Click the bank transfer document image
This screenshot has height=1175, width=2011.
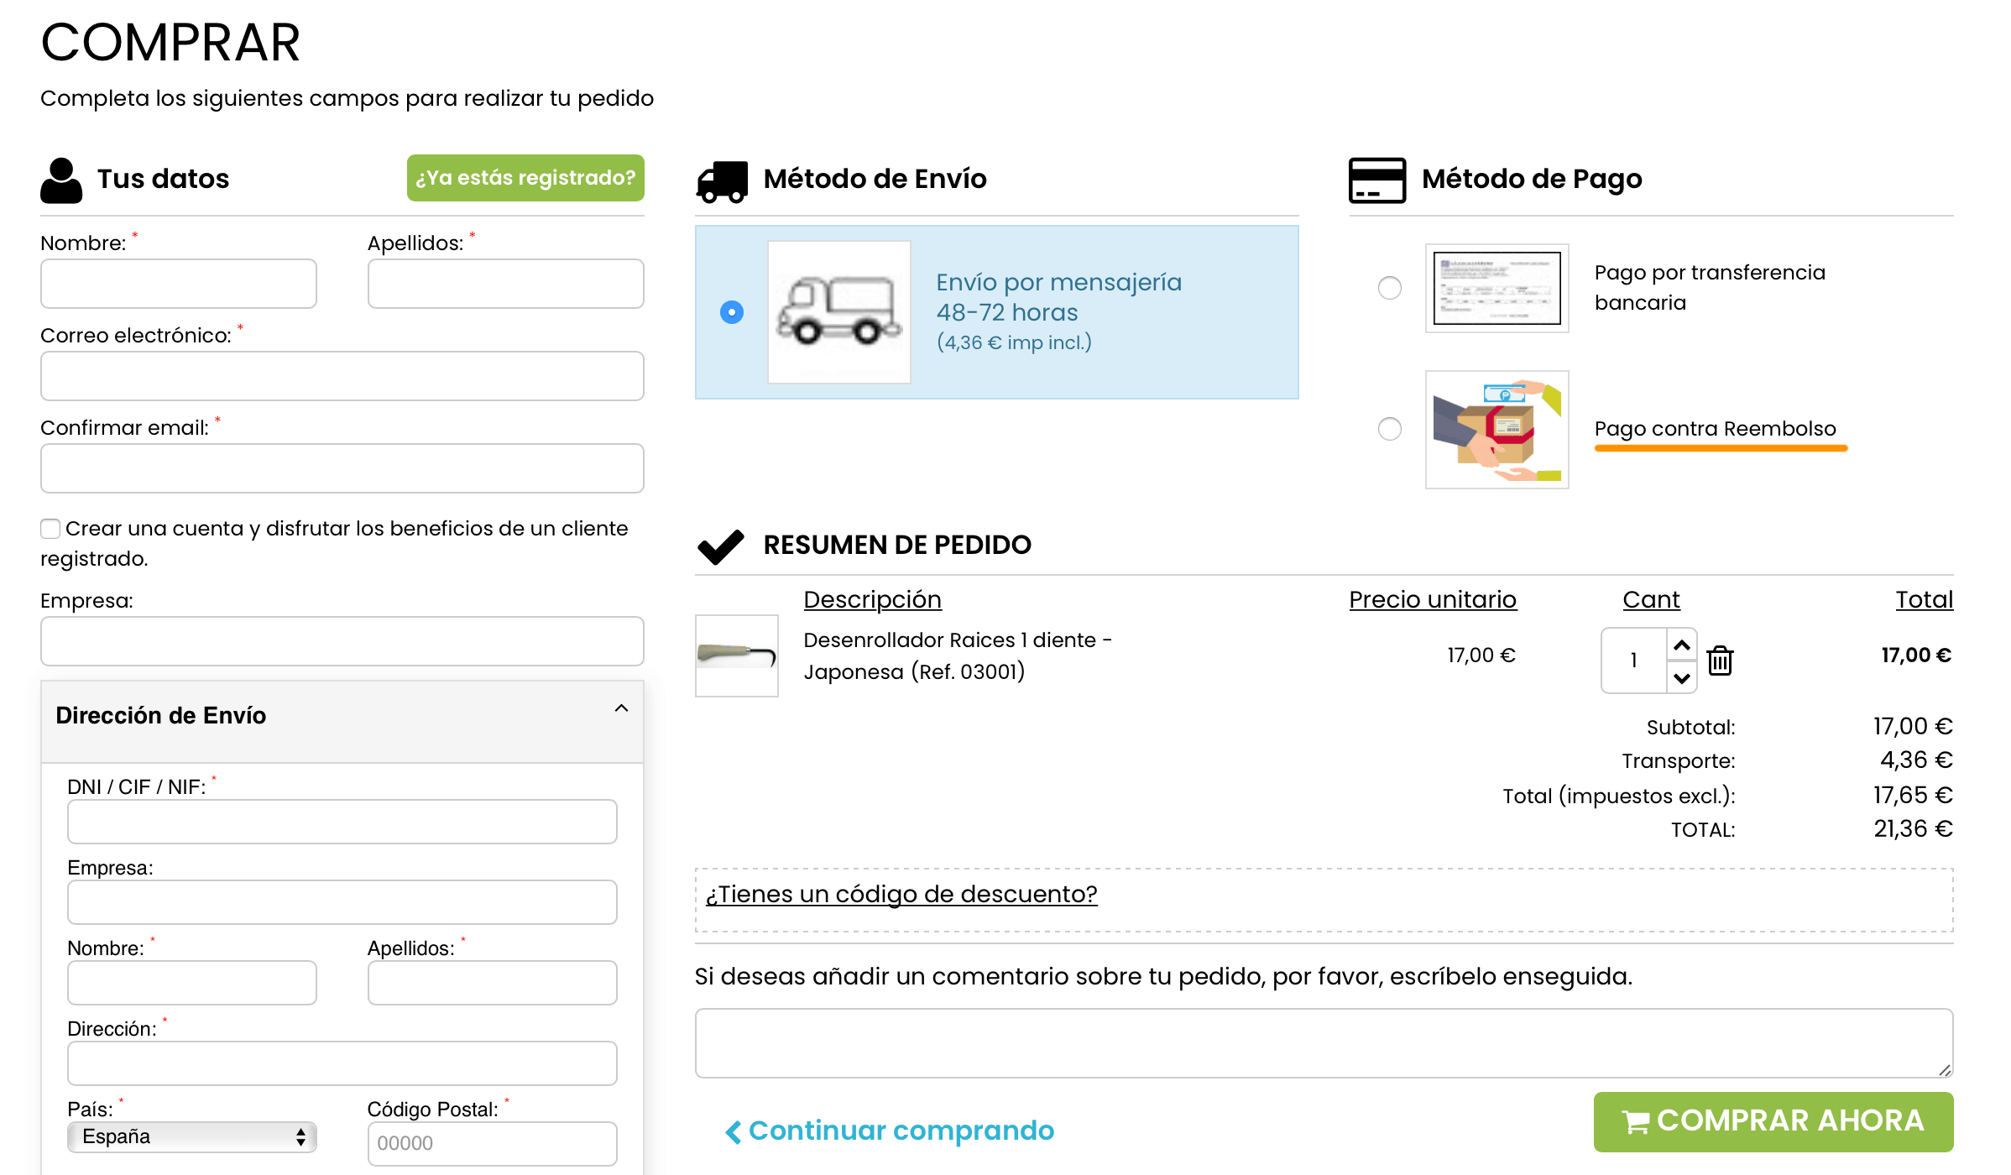(1496, 288)
